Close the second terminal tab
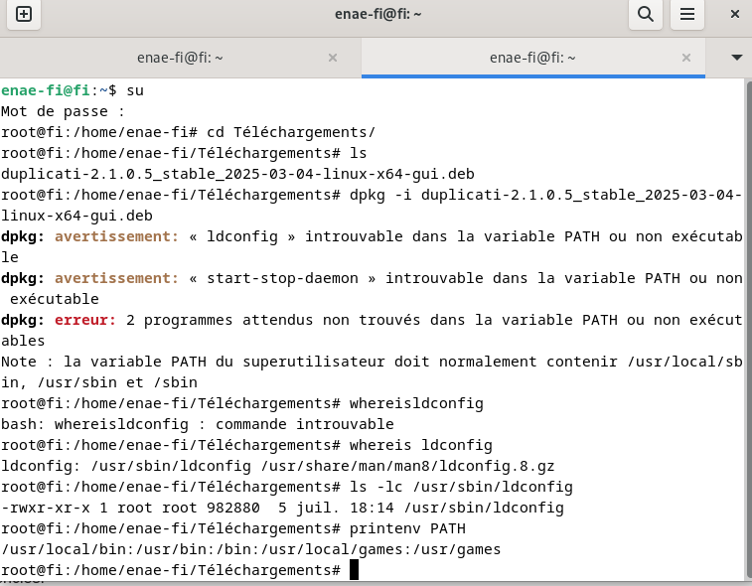The width and height of the screenshot is (752, 586). pos(686,58)
